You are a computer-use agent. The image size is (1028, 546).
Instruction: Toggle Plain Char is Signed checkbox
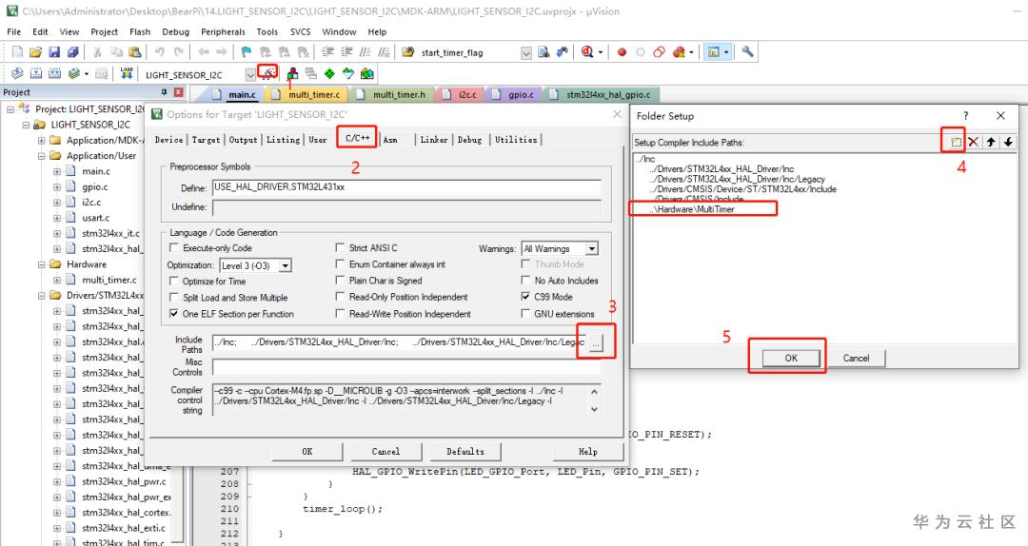tap(340, 280)
